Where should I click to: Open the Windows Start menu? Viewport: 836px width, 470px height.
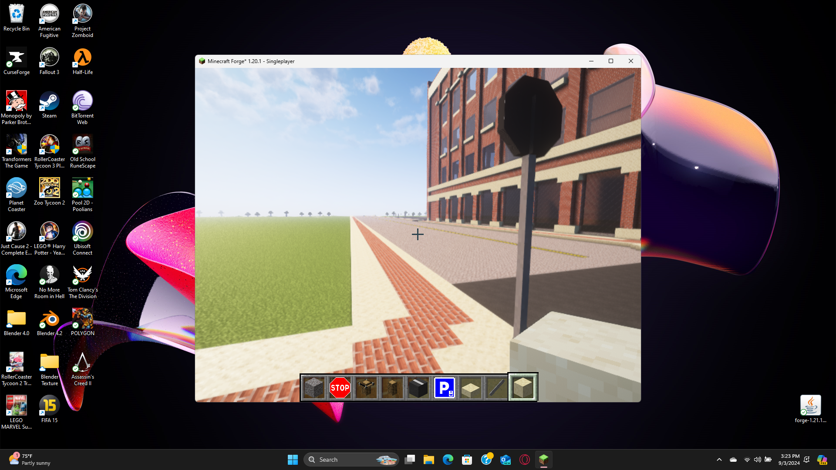293,460
